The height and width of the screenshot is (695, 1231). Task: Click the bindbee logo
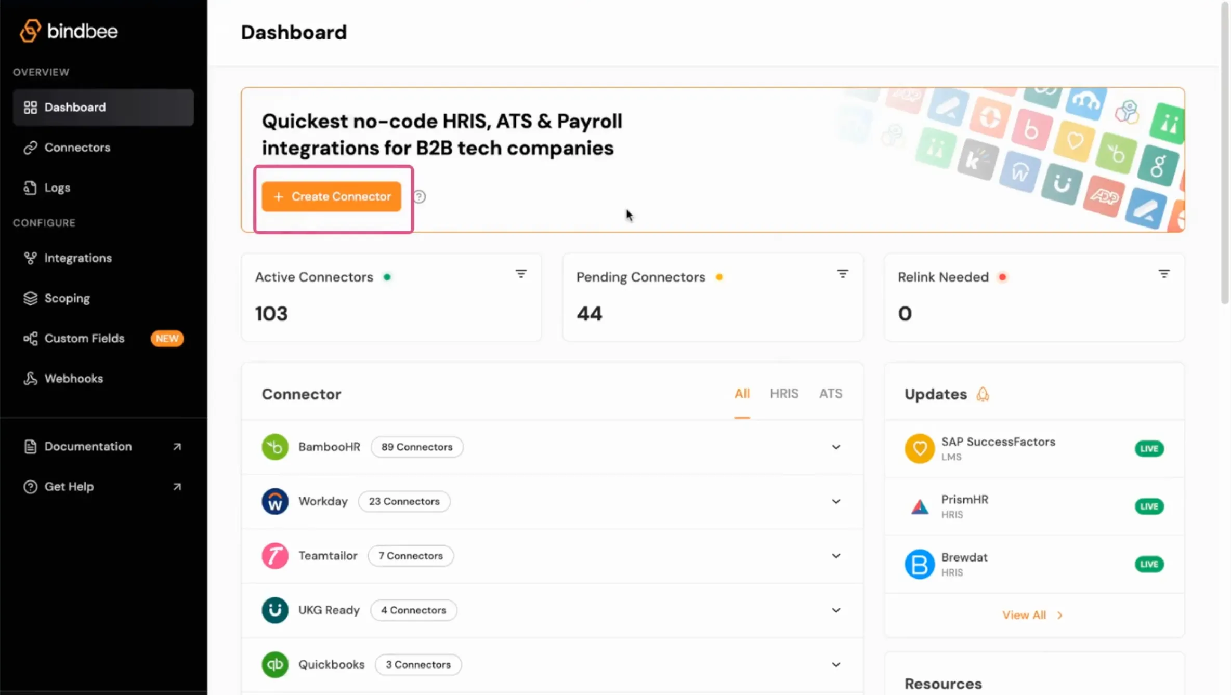[68, 31]
